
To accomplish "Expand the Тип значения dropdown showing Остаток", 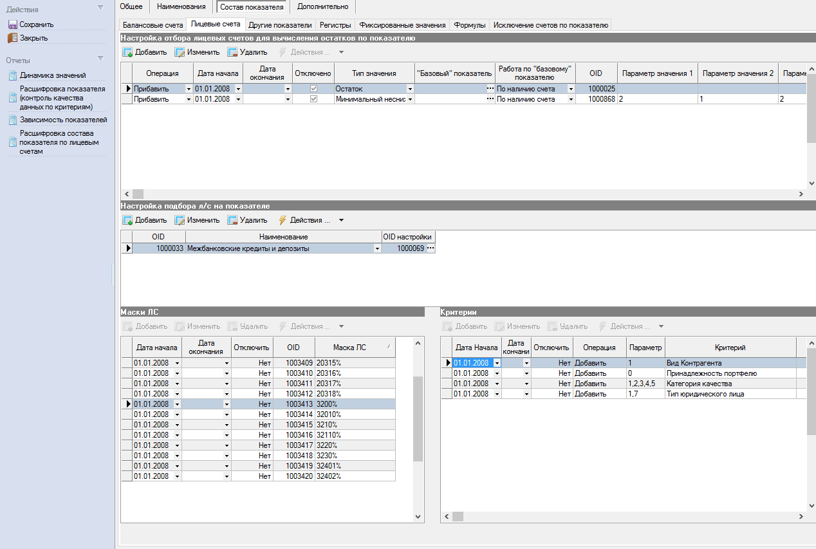I will click(x=409, y=89).
